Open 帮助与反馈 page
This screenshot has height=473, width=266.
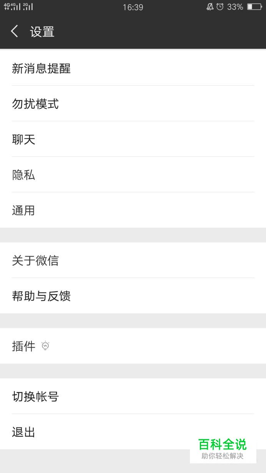point(133,296)
